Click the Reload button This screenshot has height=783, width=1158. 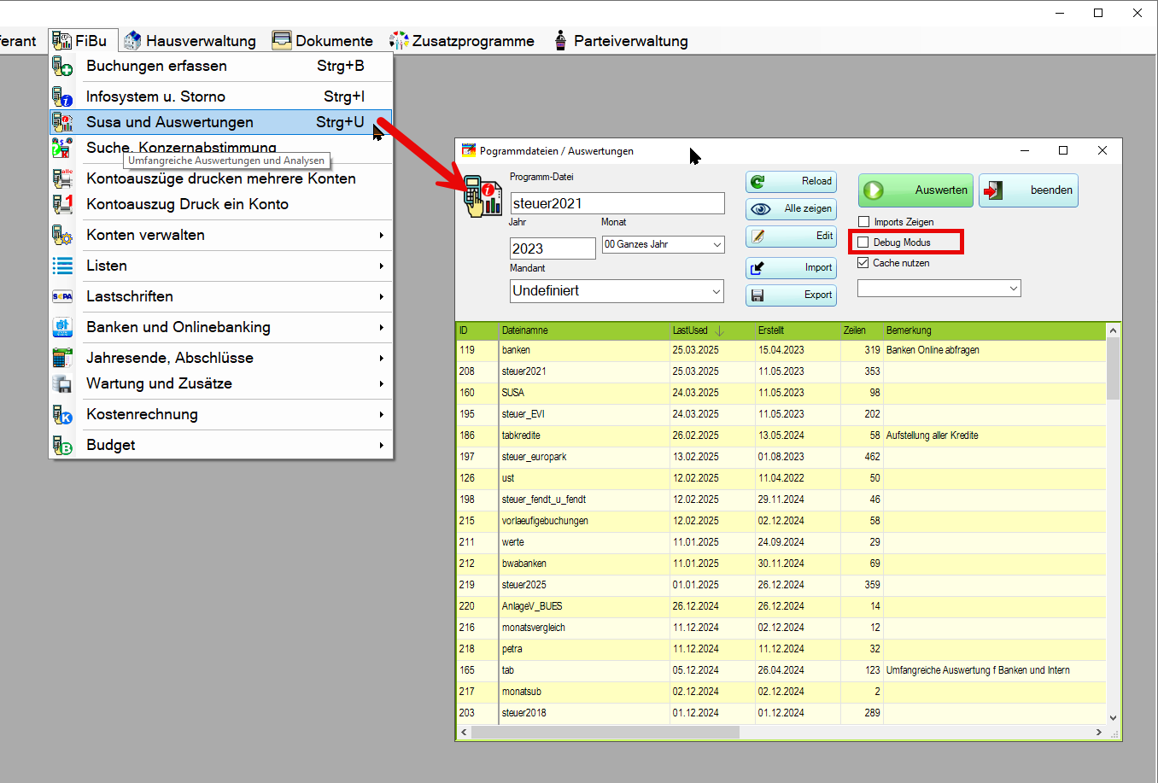[791, 182]
